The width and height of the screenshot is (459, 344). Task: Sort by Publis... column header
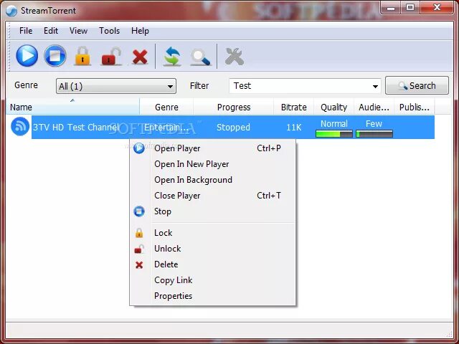click(415, 107)
